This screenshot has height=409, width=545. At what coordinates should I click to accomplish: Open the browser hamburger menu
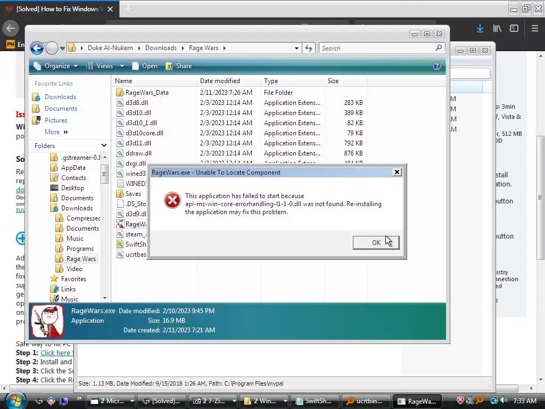click(534, 29)
